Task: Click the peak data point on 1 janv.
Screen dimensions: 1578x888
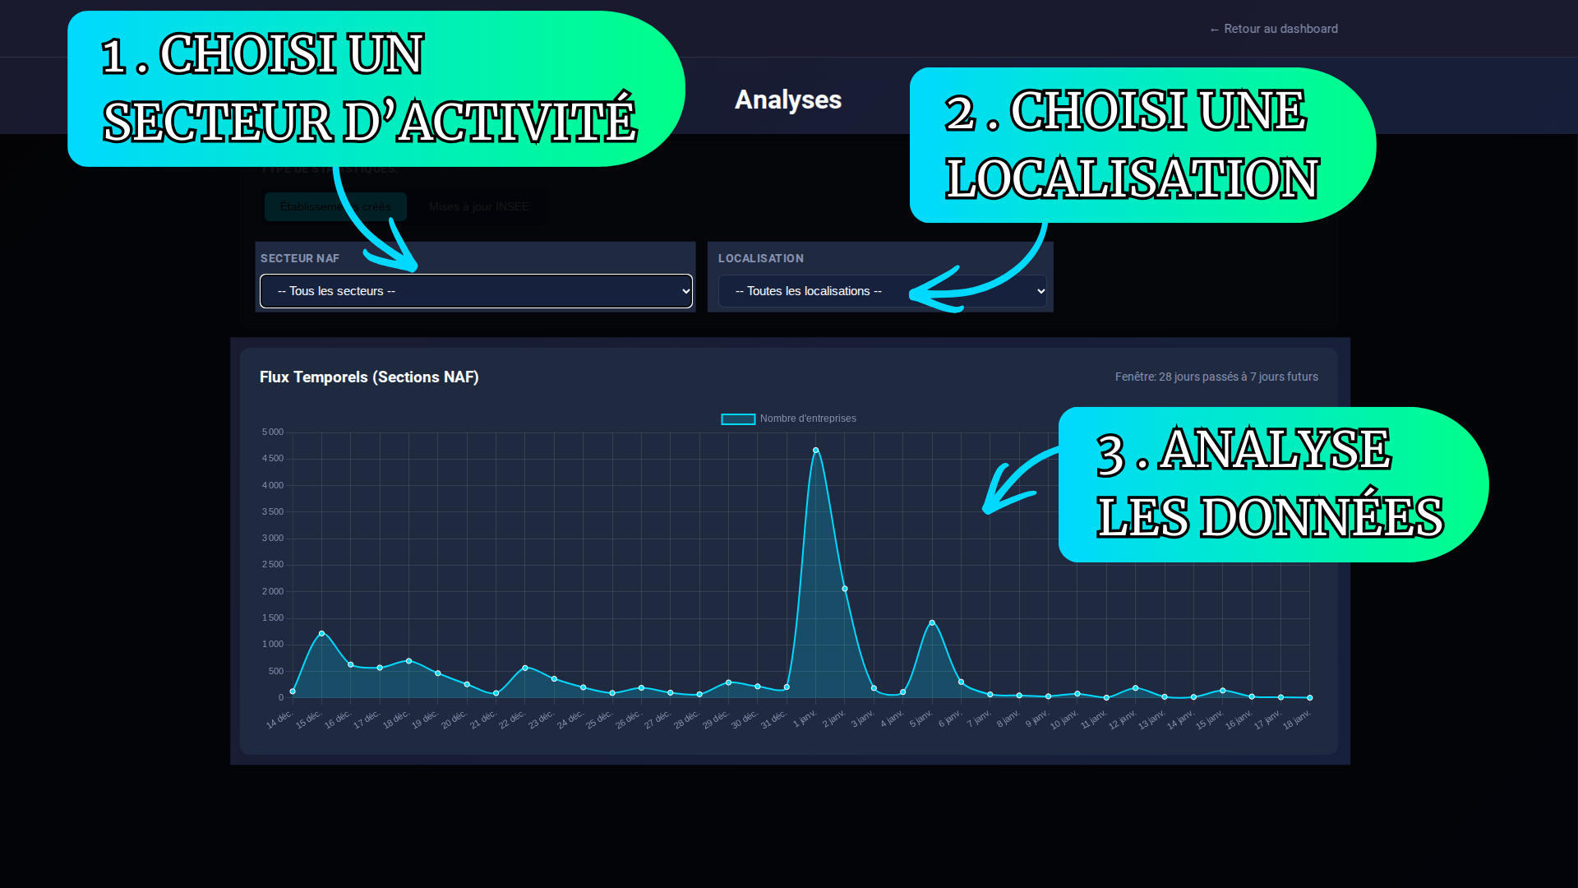Action: click(x=815, y=450)
